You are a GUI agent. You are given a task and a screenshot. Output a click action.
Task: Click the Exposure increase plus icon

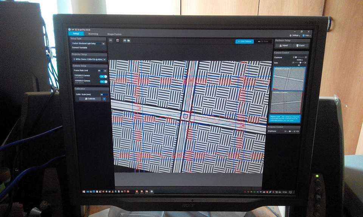click(306, 57)
